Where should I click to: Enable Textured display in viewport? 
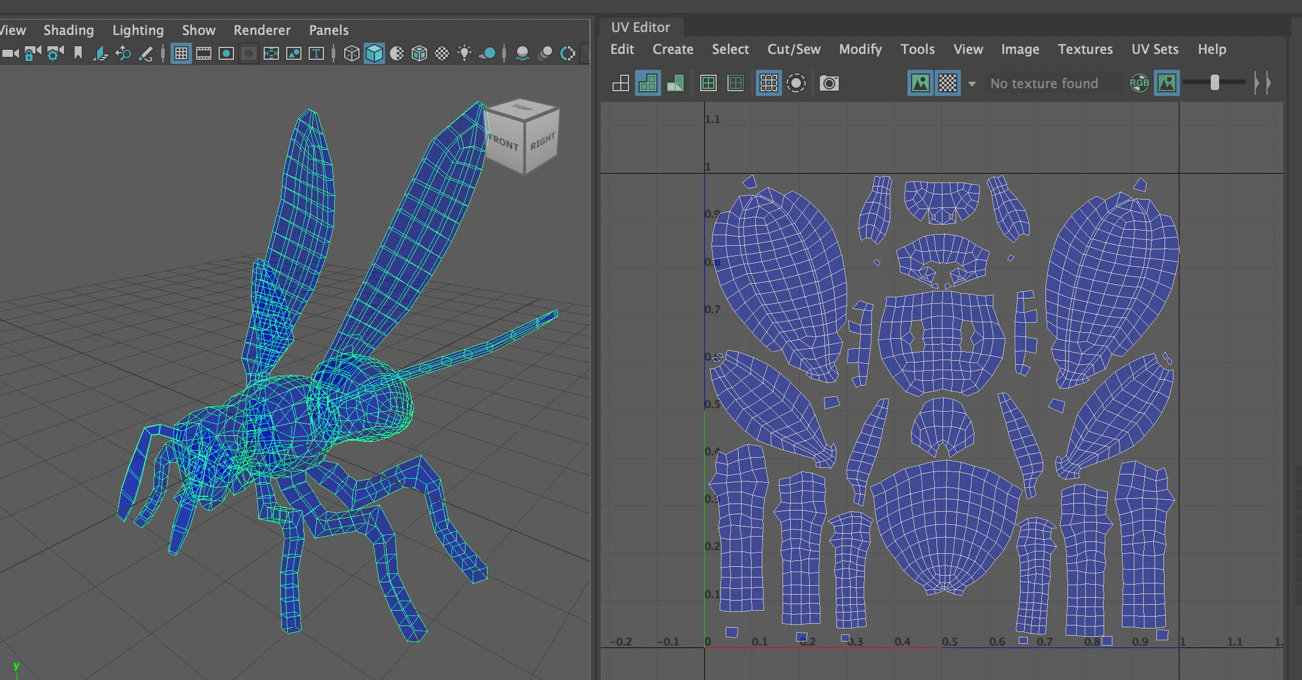pyautogui.click(x=419, y=53)
